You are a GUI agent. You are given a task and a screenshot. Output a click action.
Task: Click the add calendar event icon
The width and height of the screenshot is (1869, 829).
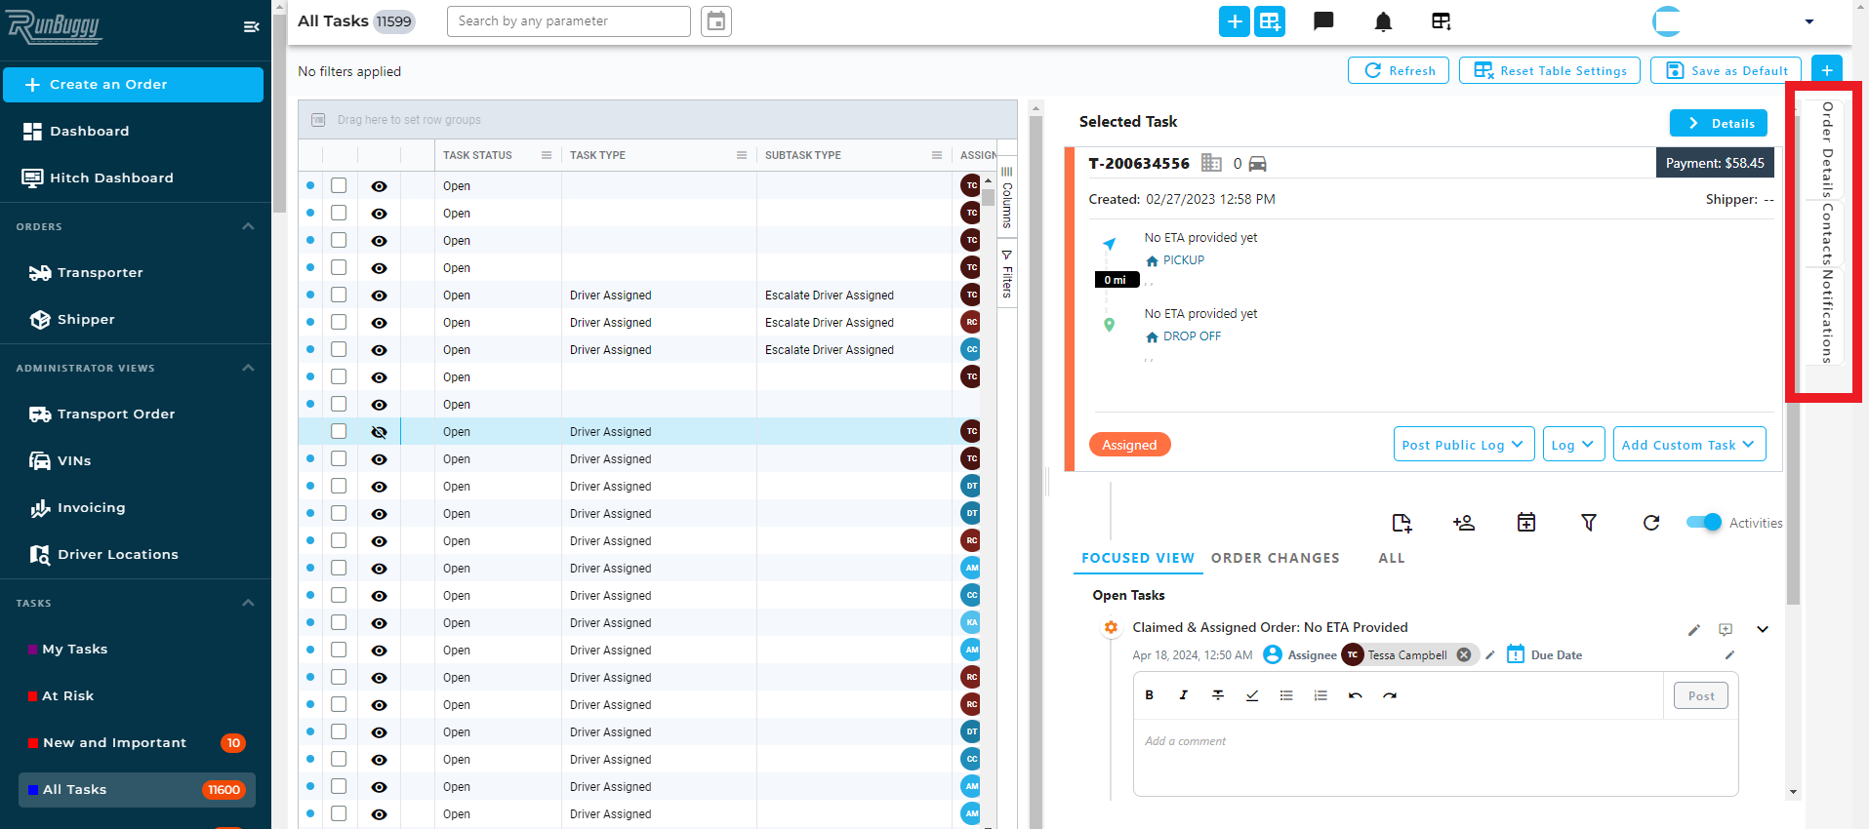coord(1526,523)
